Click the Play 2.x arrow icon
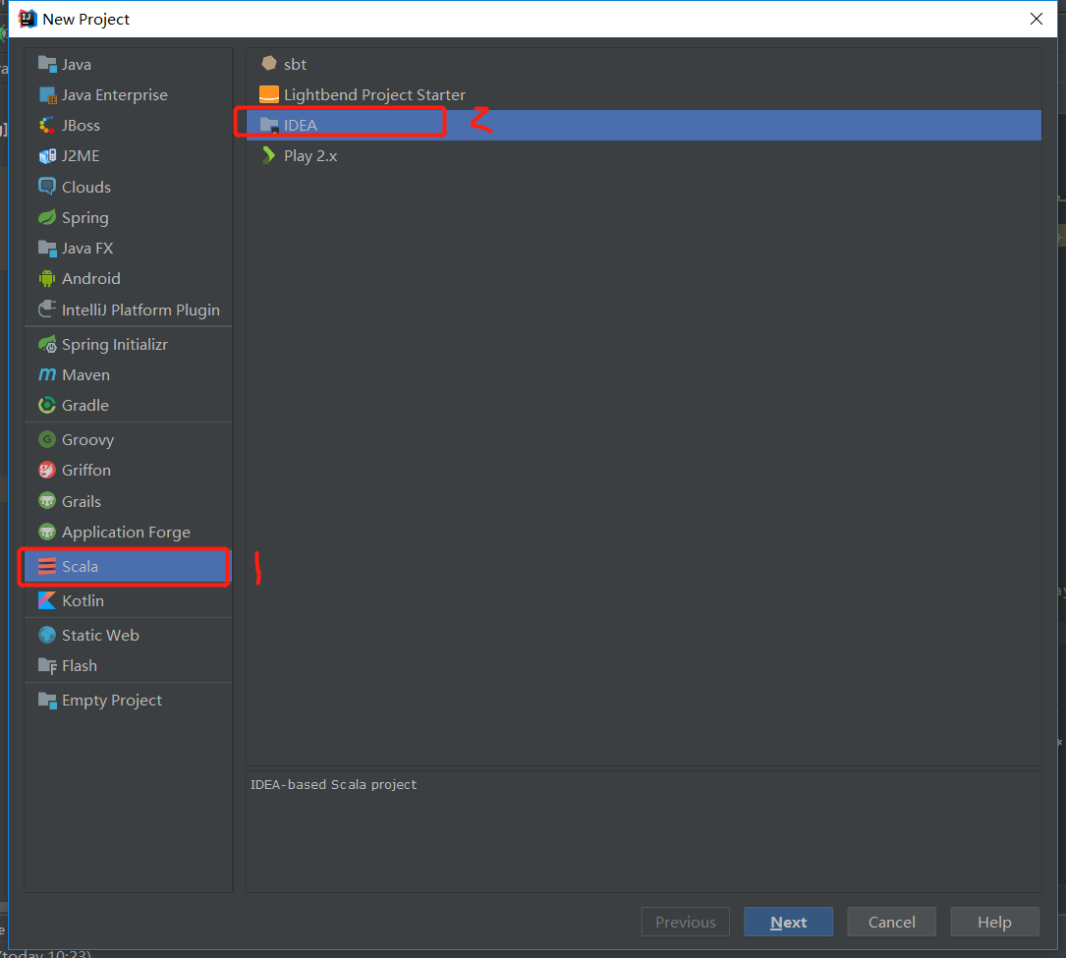Image resolution: width=1066 pixels, height=958 pixels. pos(268,156)
